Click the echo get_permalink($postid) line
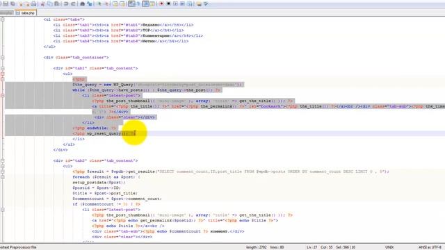This screenshot has width=445, height=250. pos(185,221)
